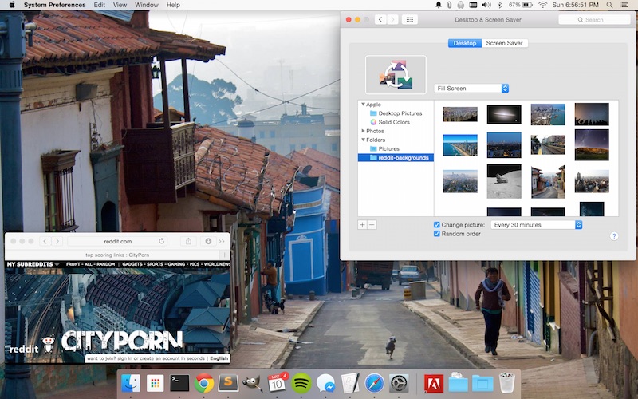
Task: Click the volume icon in menu bar
Action: (x=486, y=5)
